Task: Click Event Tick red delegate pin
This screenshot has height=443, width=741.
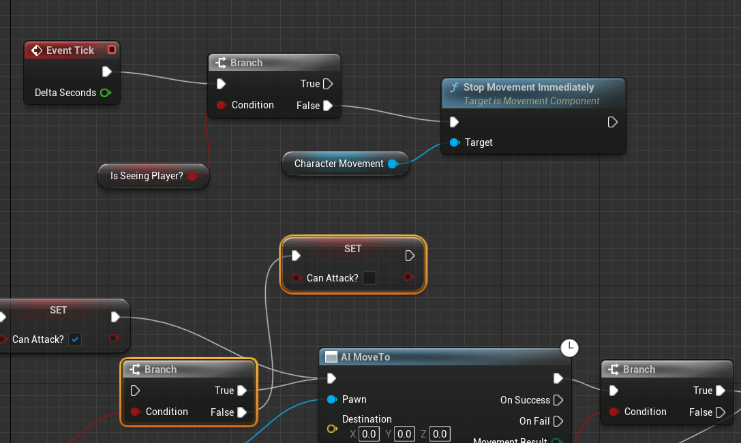Action: (x=112, y=50)
